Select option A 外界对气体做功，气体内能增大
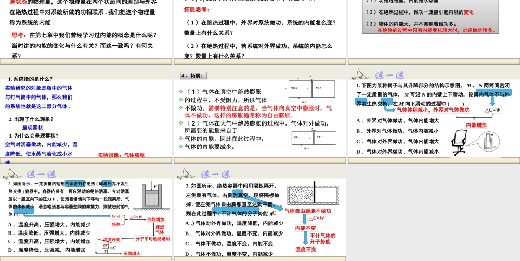Screen dimensions: 520x261 click(398, 121)
